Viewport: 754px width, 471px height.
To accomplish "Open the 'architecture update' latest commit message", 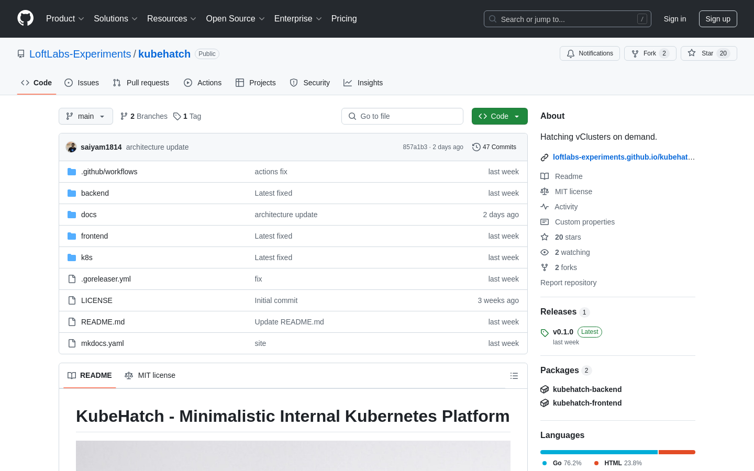I will pos(157,147).
